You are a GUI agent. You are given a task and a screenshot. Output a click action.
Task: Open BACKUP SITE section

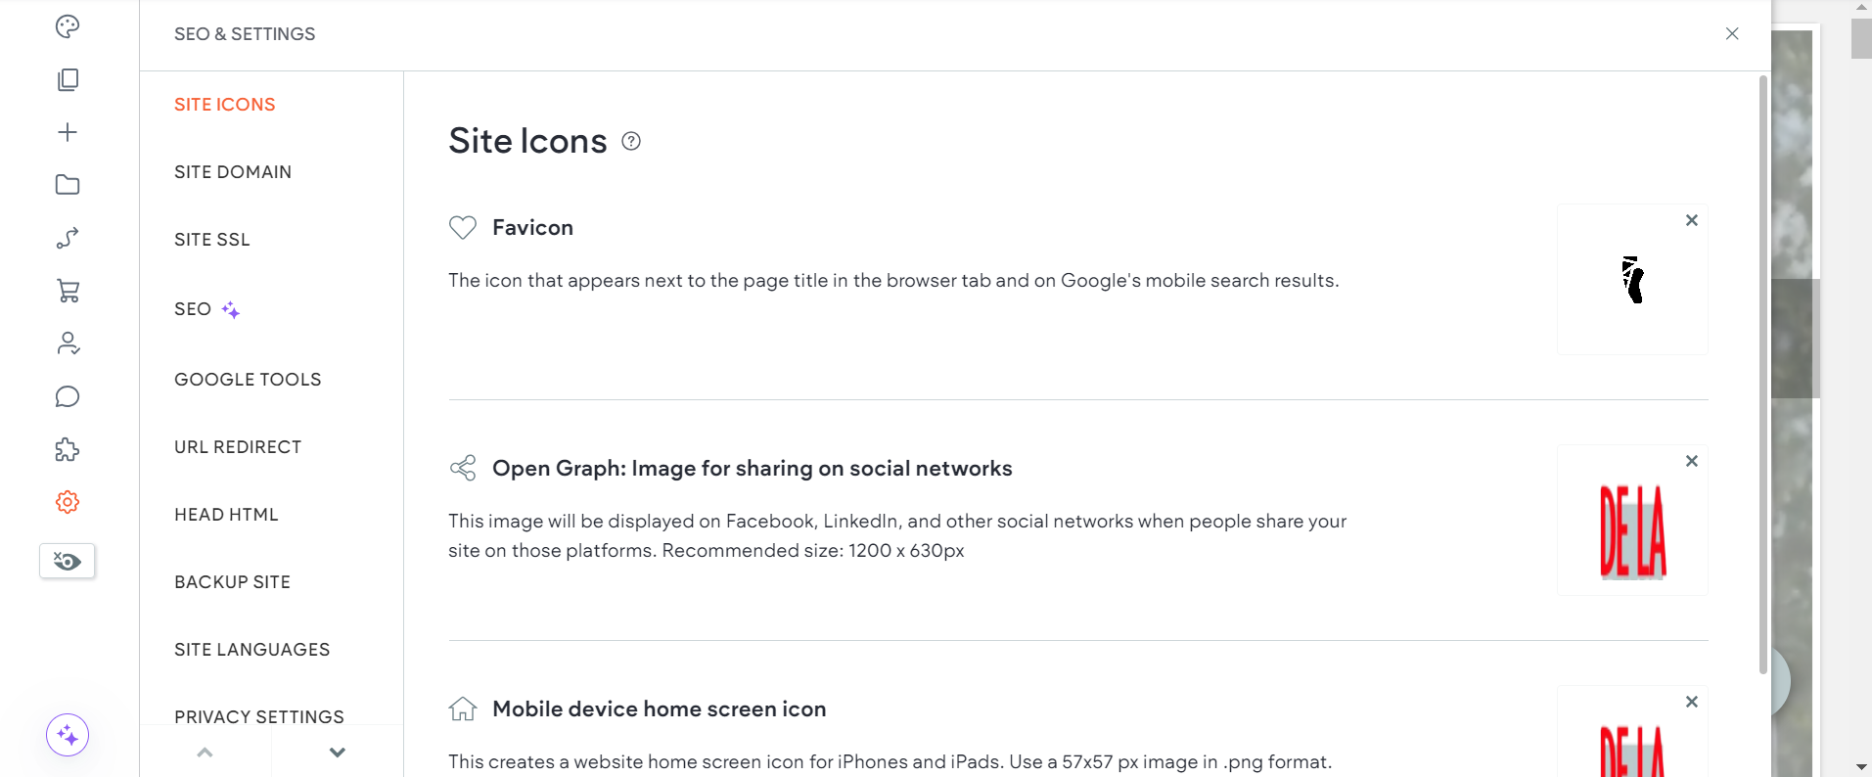tap(232, 582)
